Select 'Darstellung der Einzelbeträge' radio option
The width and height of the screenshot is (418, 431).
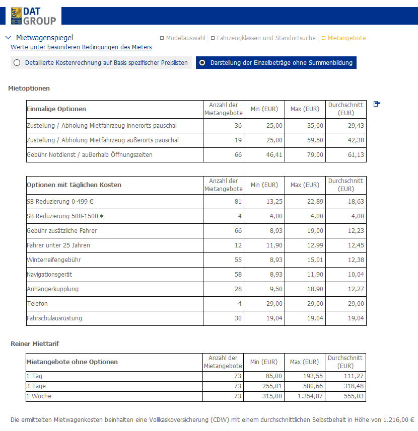pos(202,63)
